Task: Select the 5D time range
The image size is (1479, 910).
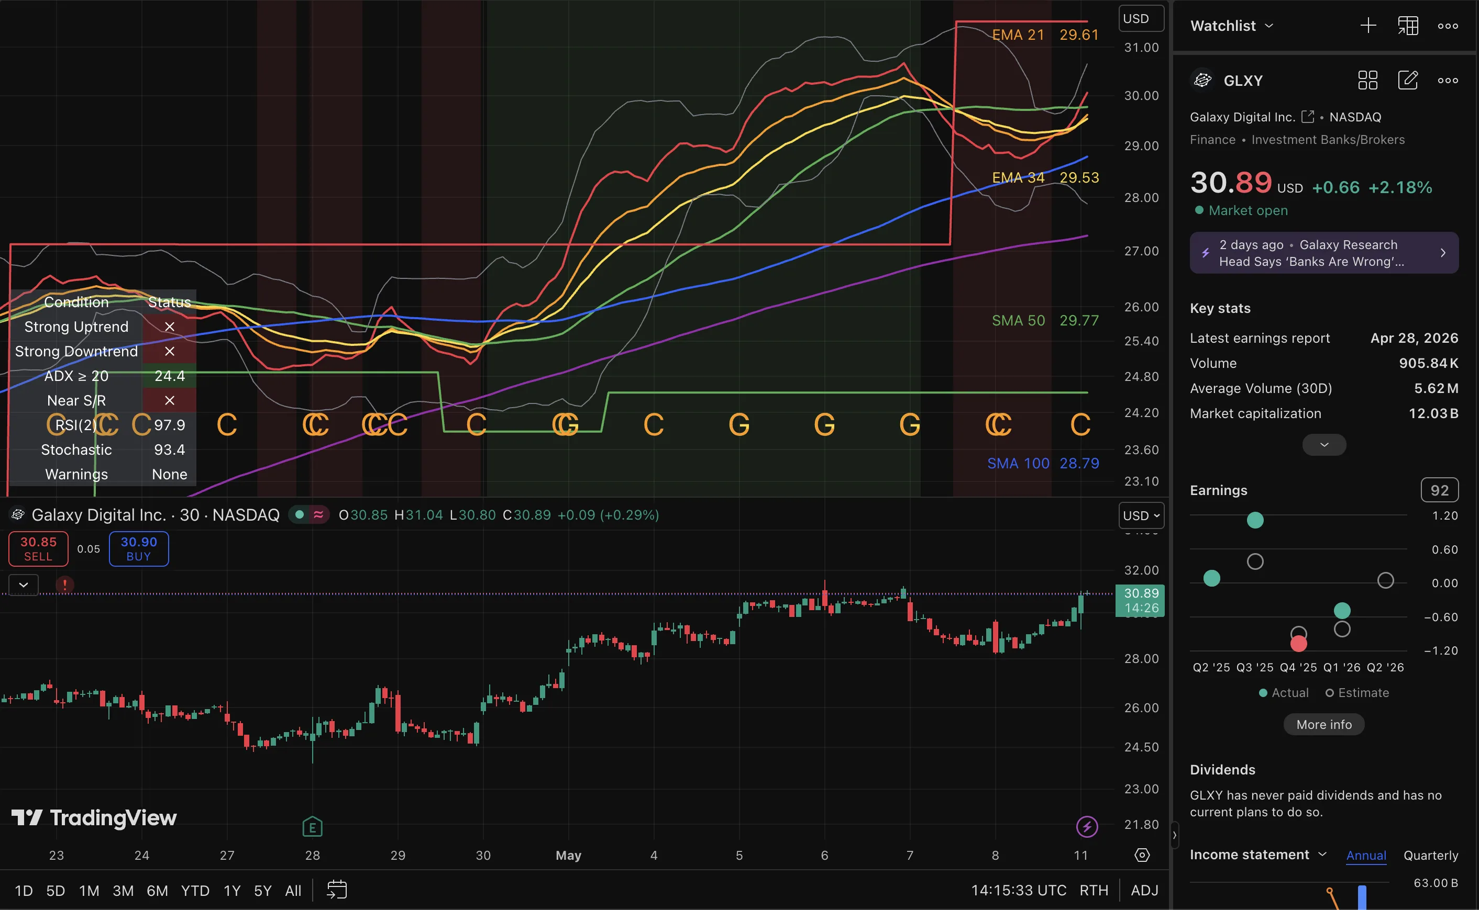Action: point(56,890)
